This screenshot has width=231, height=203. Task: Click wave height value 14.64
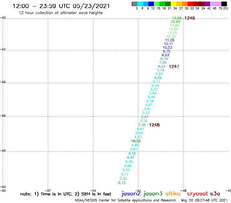click(x=173, y=29)
